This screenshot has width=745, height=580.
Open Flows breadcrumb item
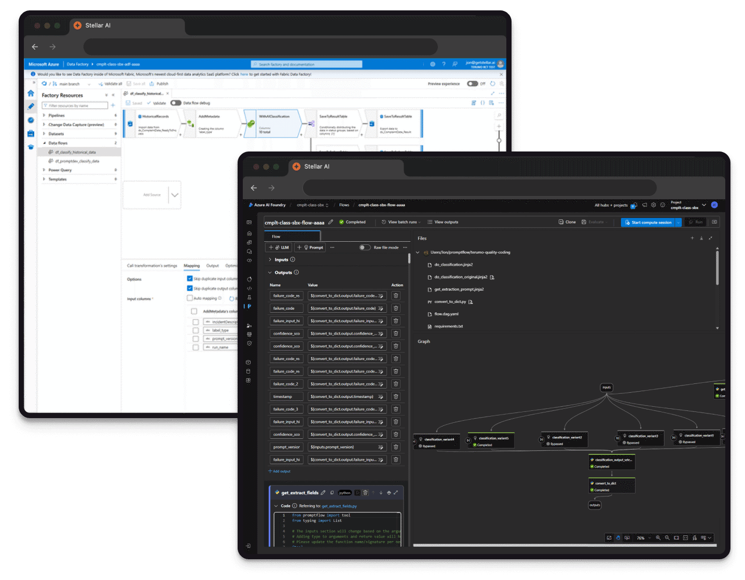coord(344,205)
